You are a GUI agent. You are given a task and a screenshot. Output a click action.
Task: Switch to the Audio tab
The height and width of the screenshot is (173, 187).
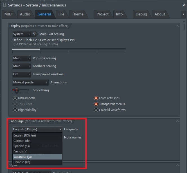(x=25, y=14)
